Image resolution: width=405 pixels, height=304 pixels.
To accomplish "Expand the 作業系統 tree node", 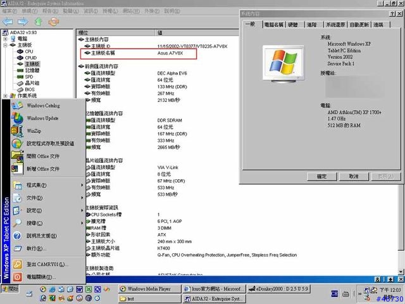I will point(5,96).
